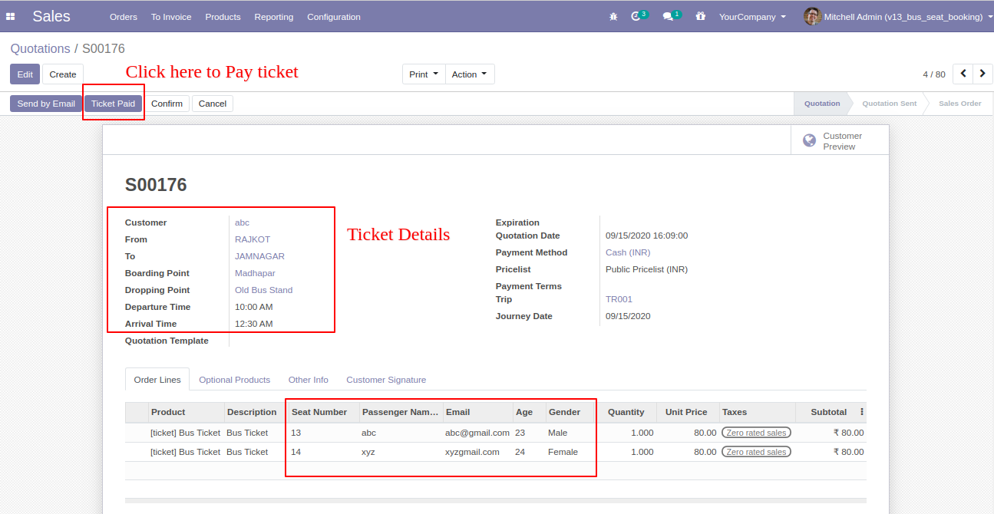Click the Female gender cell

tap(571, 452)
